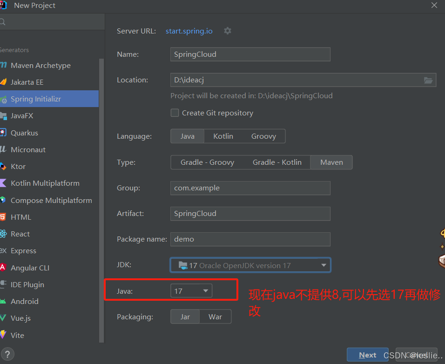This screenshot has width=445, height=364.
Task: Select Kotlin Multiplatform generator
Action: 49,183
